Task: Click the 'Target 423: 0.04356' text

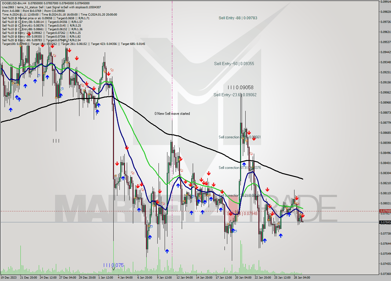Action: (104, 44)
